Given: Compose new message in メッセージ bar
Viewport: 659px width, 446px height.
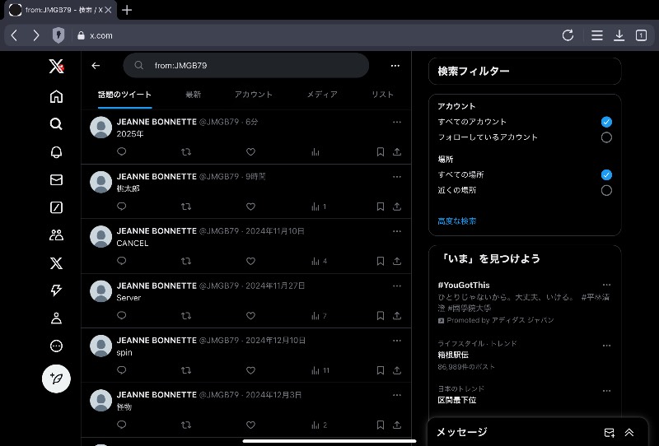Looking at the screenshot, I should coord(609,432).
